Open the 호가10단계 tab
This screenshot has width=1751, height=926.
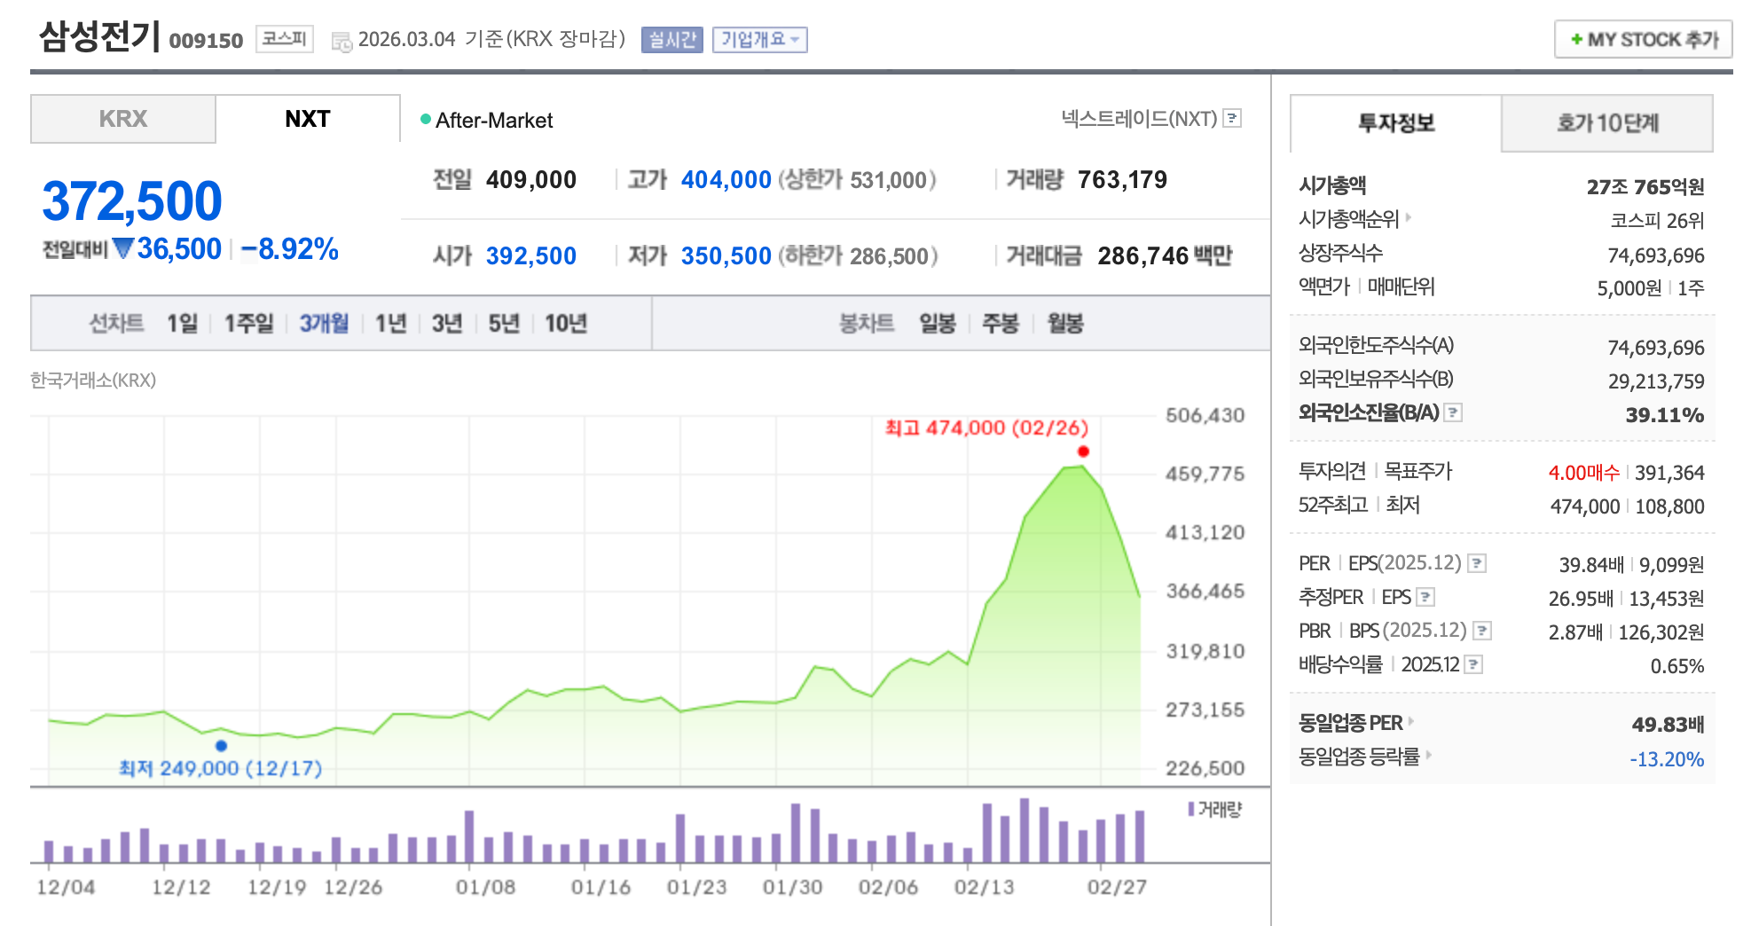click(x=1607, y=123)
